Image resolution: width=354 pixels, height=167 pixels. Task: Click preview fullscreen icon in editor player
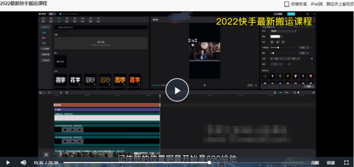tap(256, 85)
